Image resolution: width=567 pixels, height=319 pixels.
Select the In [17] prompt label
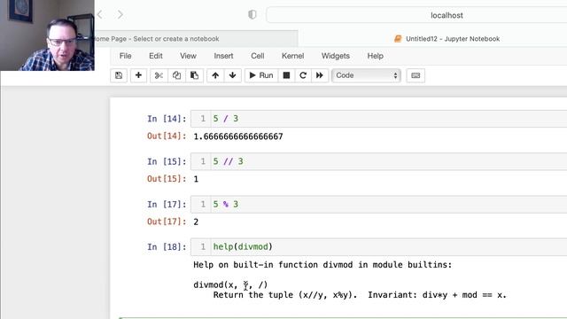[x=167, y=205]
